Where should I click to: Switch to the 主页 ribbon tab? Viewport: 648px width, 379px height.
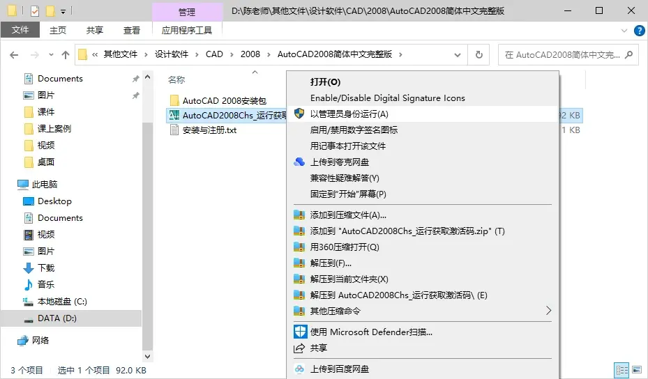click(x=58, y=30)
